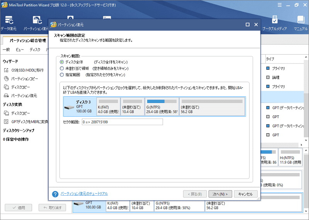309x220 pixels.
Task: Click the 次へ(N) > button
Action: [220, 194]
